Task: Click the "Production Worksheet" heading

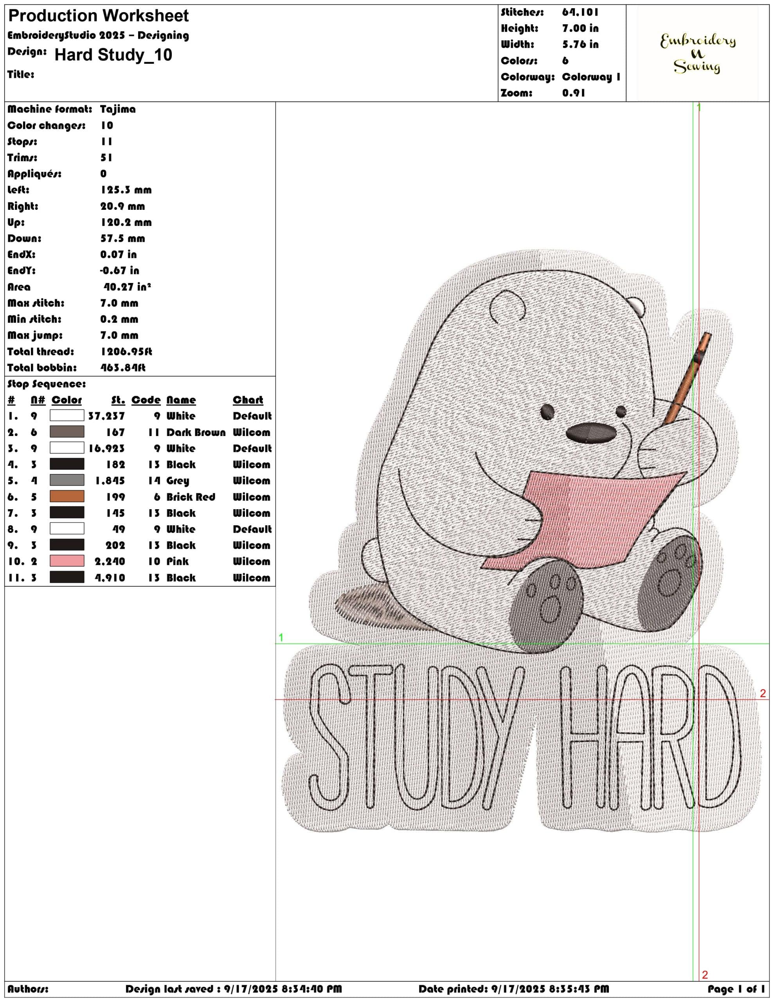Action: click(x=99, y=16)
